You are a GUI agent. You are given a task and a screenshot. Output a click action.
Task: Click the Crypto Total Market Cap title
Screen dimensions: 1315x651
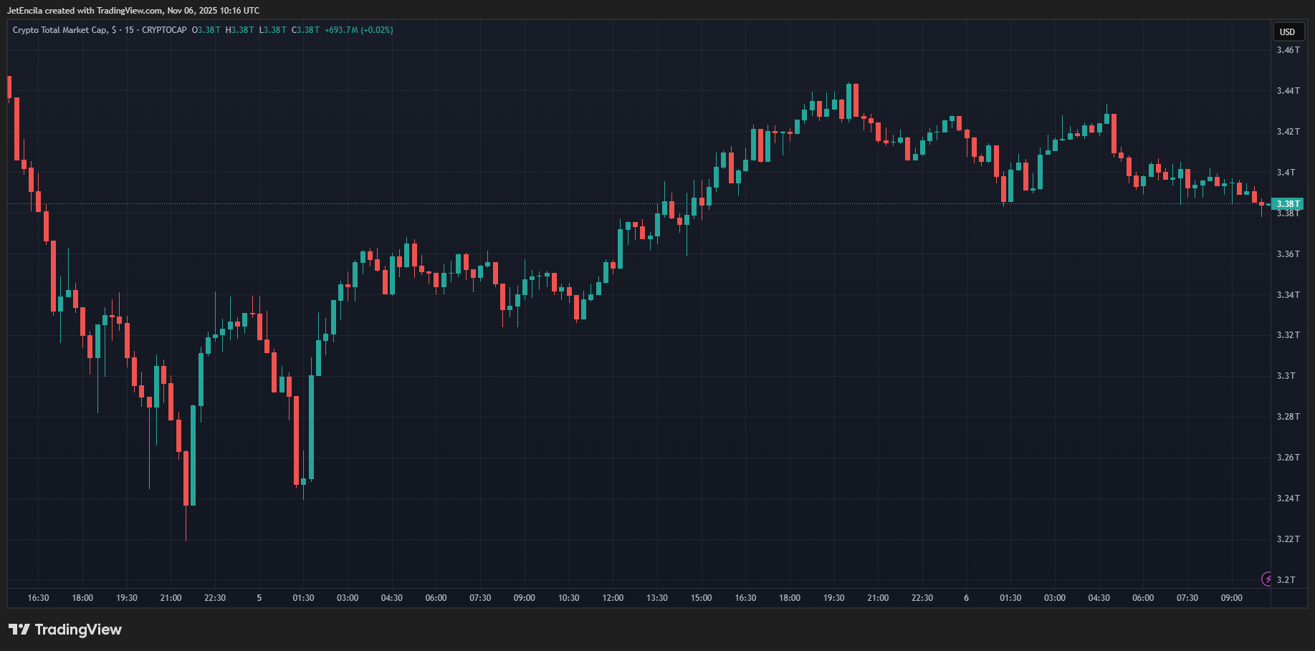tap(60, 30)
